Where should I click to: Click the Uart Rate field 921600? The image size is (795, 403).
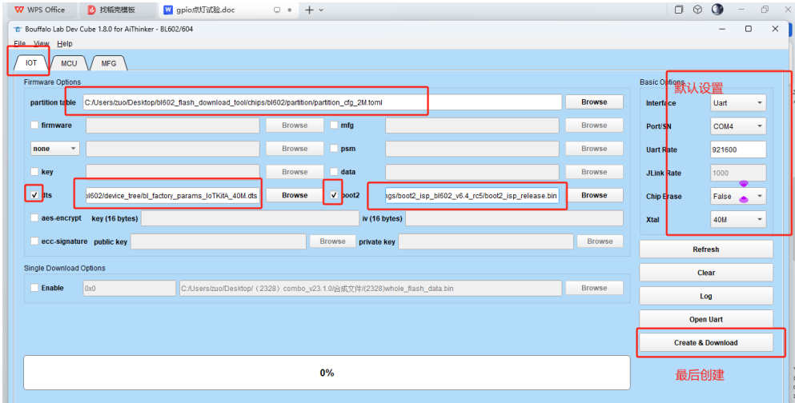pyautogui.click(x=738, y=150)
